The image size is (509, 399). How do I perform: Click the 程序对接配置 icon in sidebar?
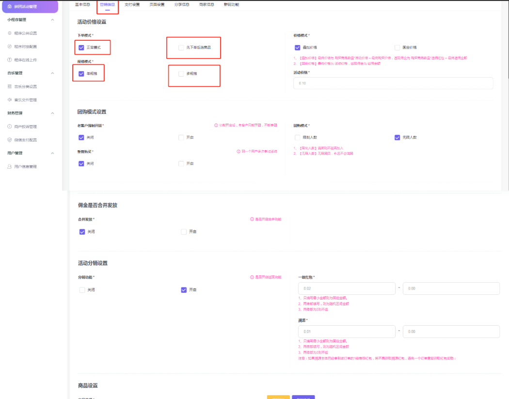click(x=9, y=46)
